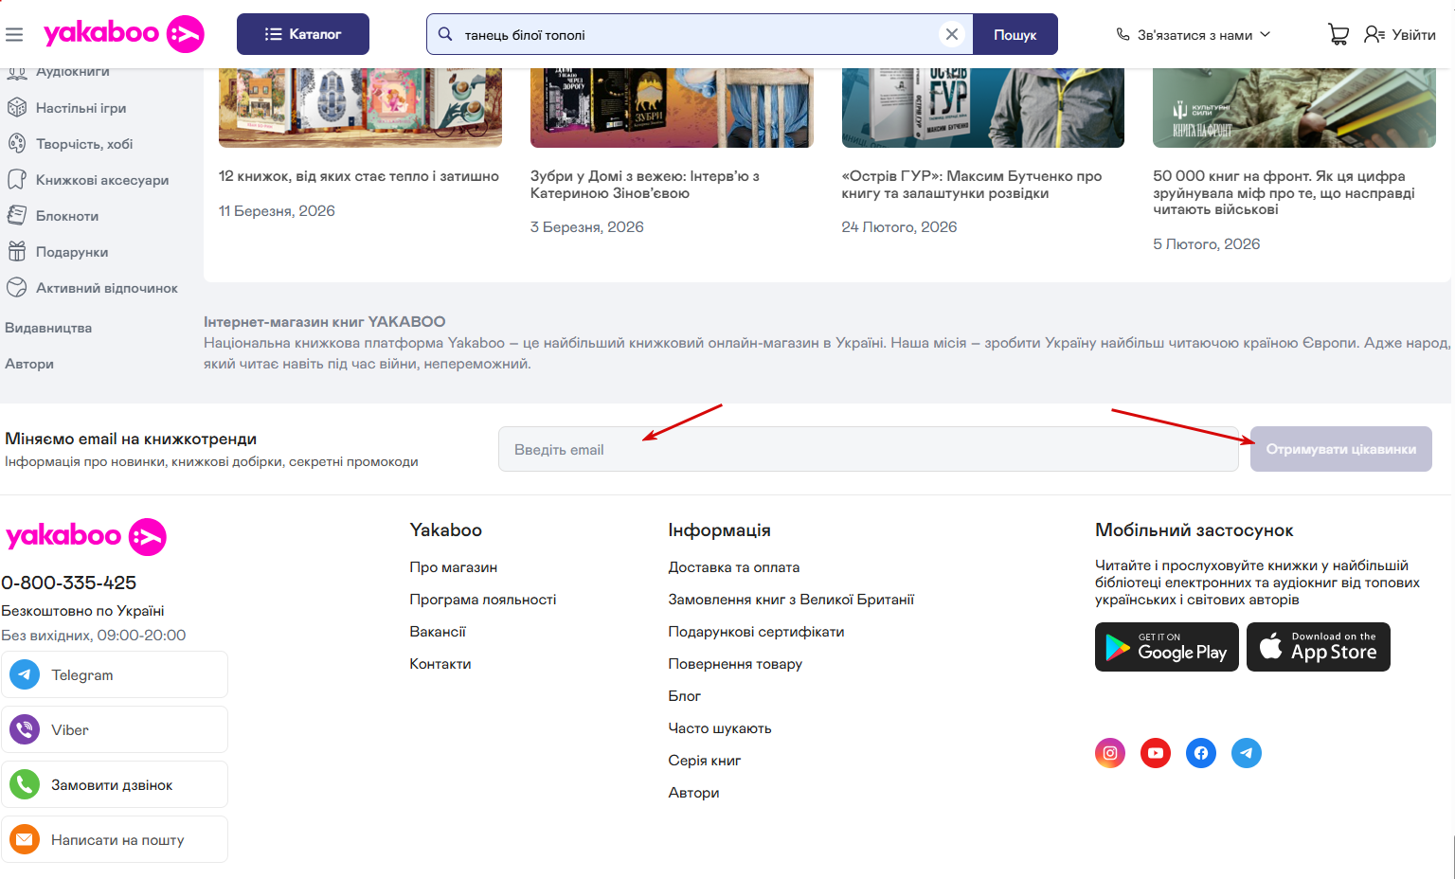
Task: Open Творчість, хобі category
Action: pos(71,144)
